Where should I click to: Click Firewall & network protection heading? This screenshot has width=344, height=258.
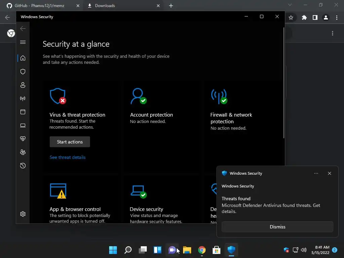pyautogui.click(x=231, y=118)
